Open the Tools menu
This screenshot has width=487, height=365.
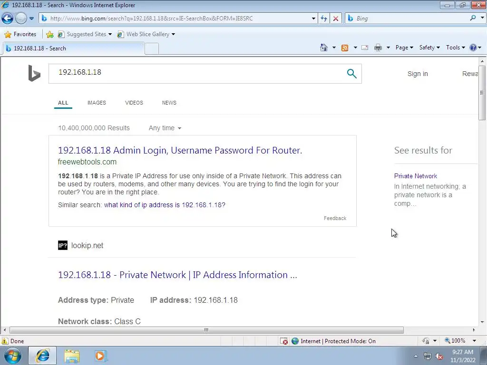point(455,48)
